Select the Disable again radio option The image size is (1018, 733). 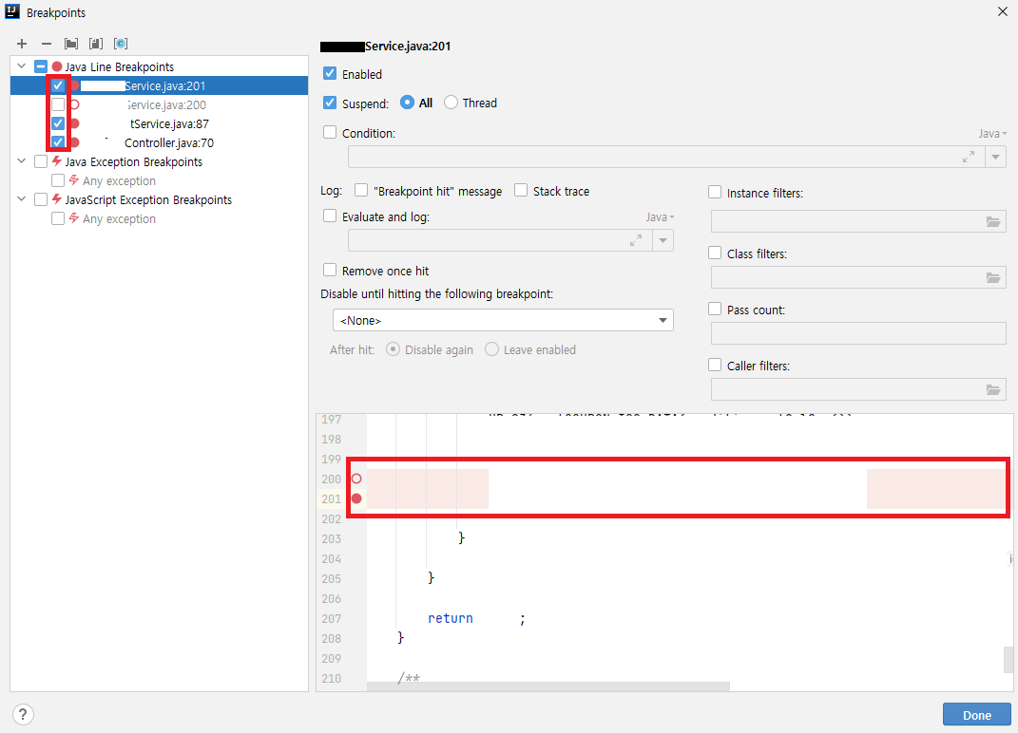tap(393, 349)
